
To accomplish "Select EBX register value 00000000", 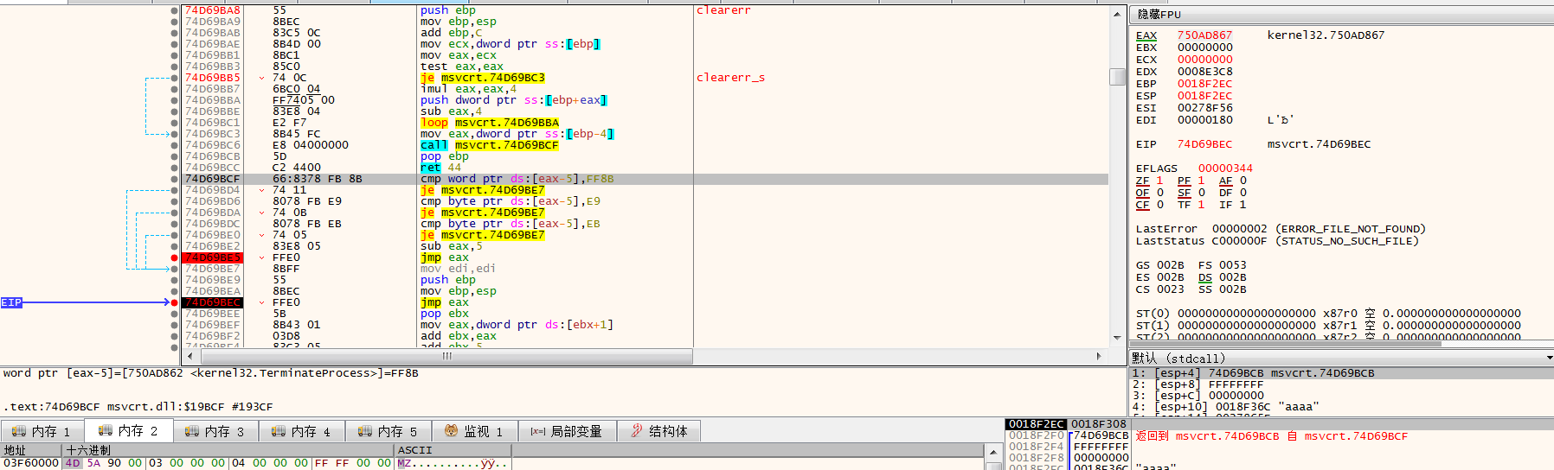I will pos(1204,48).
